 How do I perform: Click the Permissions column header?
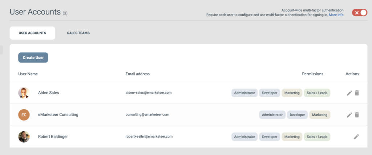pos(312,74)
